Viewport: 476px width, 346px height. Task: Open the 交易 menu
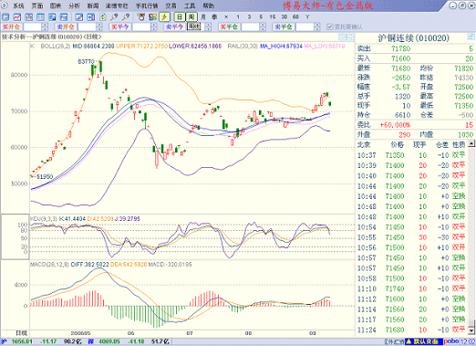(171, 5)
